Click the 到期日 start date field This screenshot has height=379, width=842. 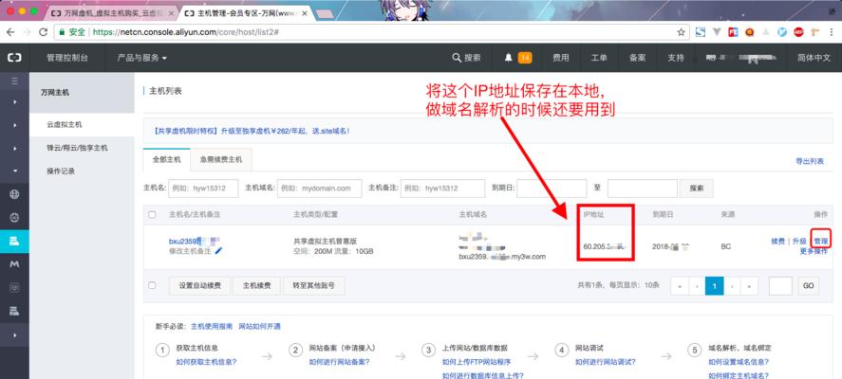(552, 189)
